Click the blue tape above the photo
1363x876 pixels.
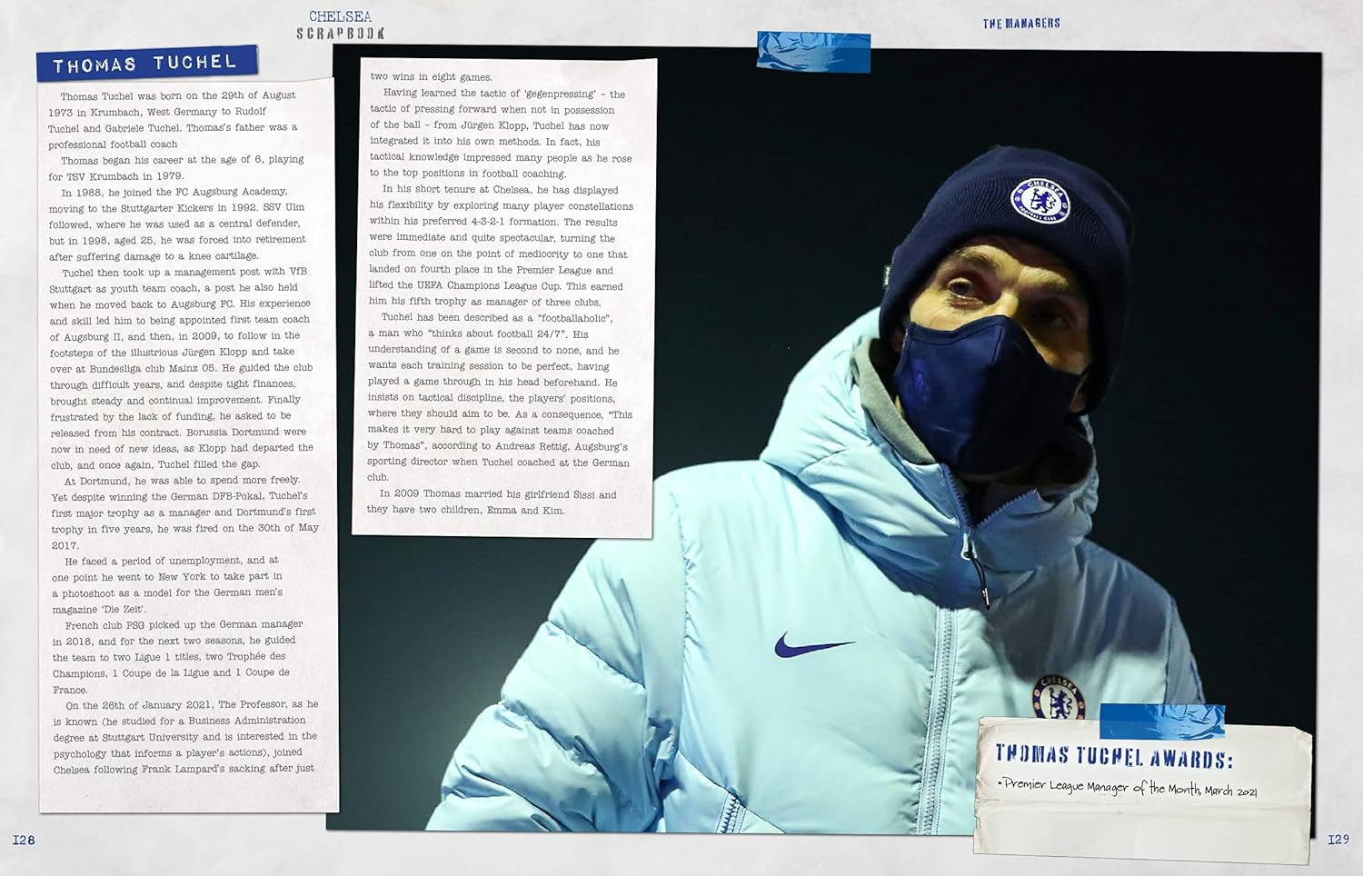[813, 52]
